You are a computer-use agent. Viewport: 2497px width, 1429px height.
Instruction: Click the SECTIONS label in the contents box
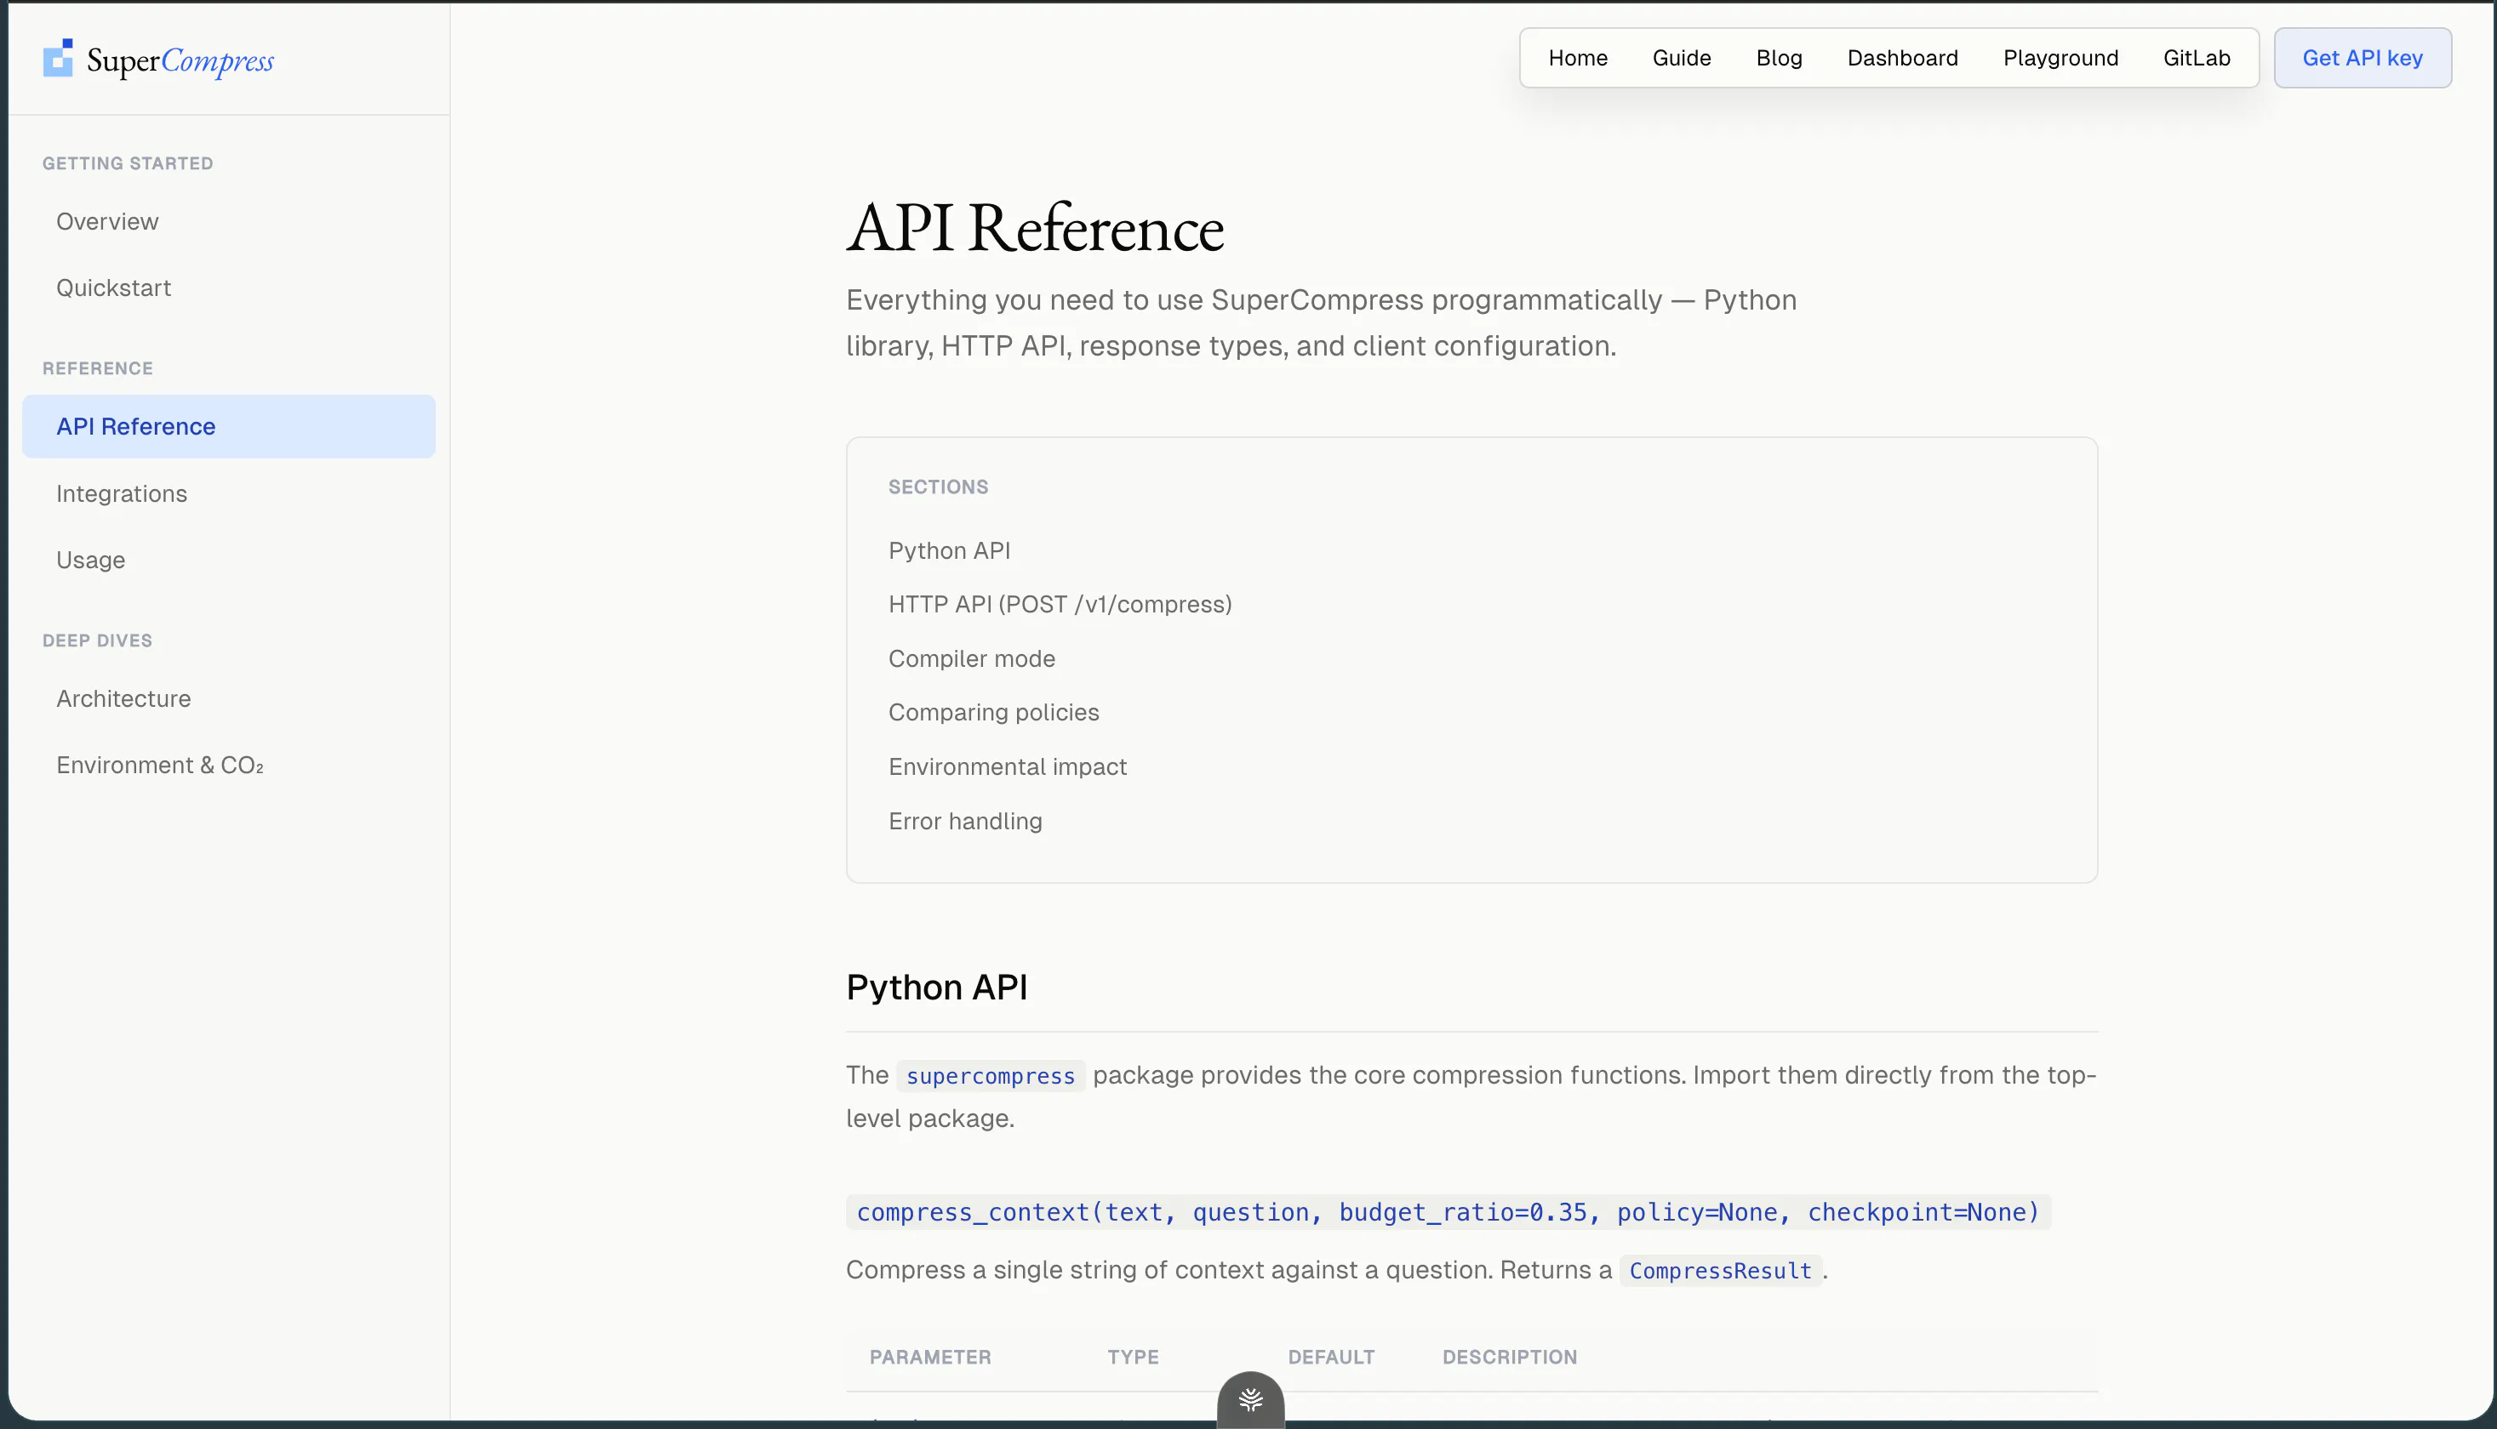pos(938,487)
